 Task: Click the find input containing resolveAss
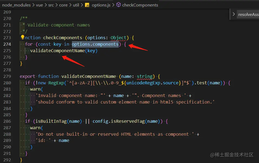[248, 15]
